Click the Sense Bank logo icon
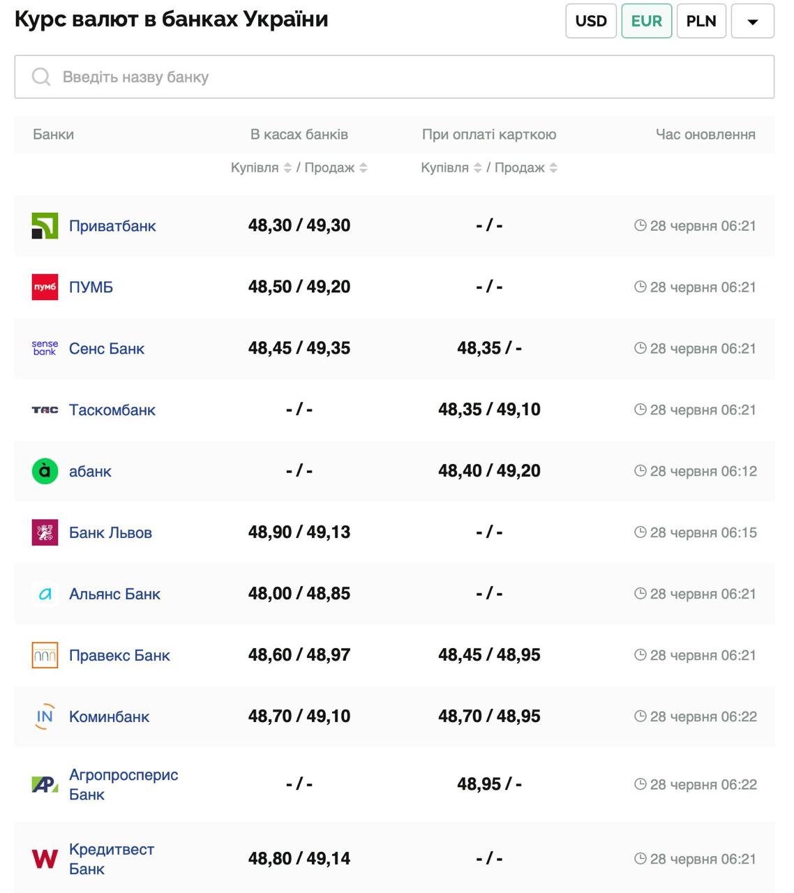 45,348
